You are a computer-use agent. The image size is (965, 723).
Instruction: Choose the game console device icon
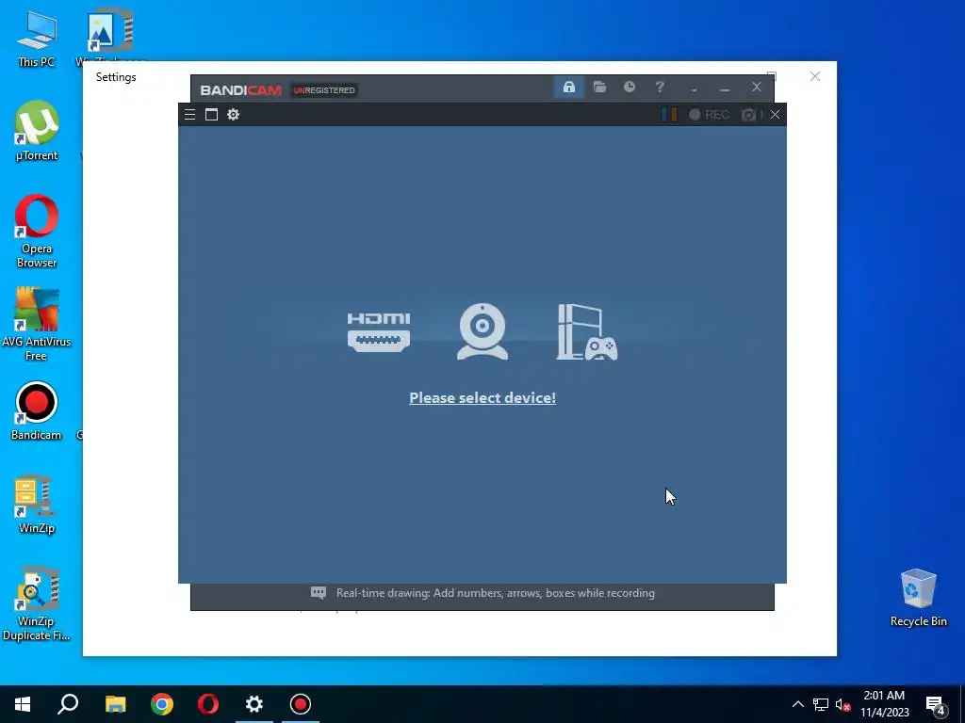pos(586,332)
